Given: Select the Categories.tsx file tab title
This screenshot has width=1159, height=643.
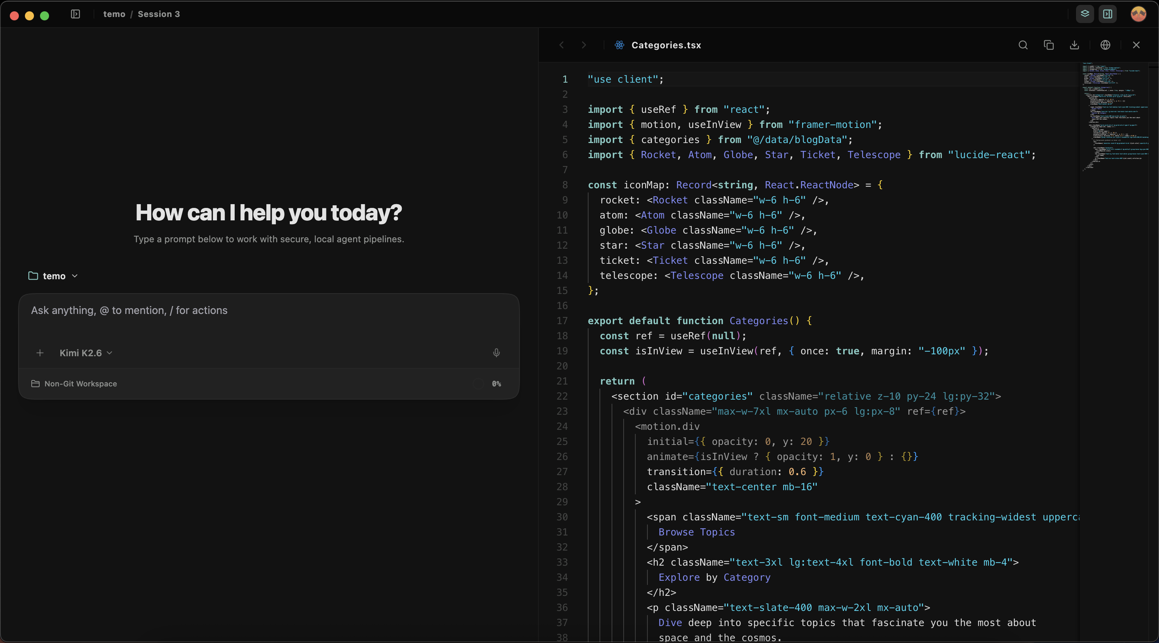Looking at the screenshot, I should pyautogui.click(x=666, y=45).
